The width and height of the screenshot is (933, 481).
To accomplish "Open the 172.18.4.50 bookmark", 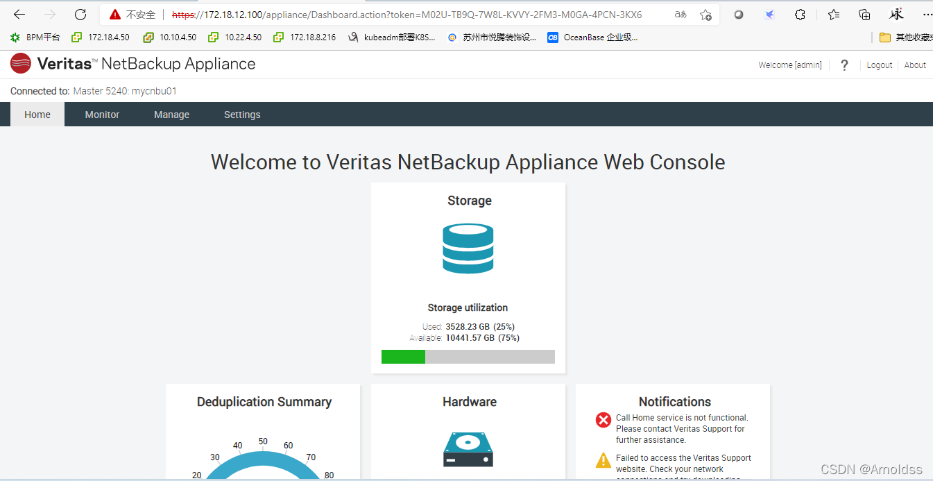I will (x=101, y=37).
